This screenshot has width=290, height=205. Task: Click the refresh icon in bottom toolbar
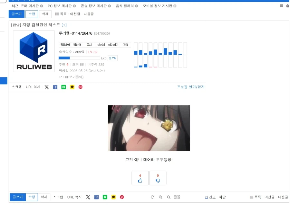pos(152,197)
